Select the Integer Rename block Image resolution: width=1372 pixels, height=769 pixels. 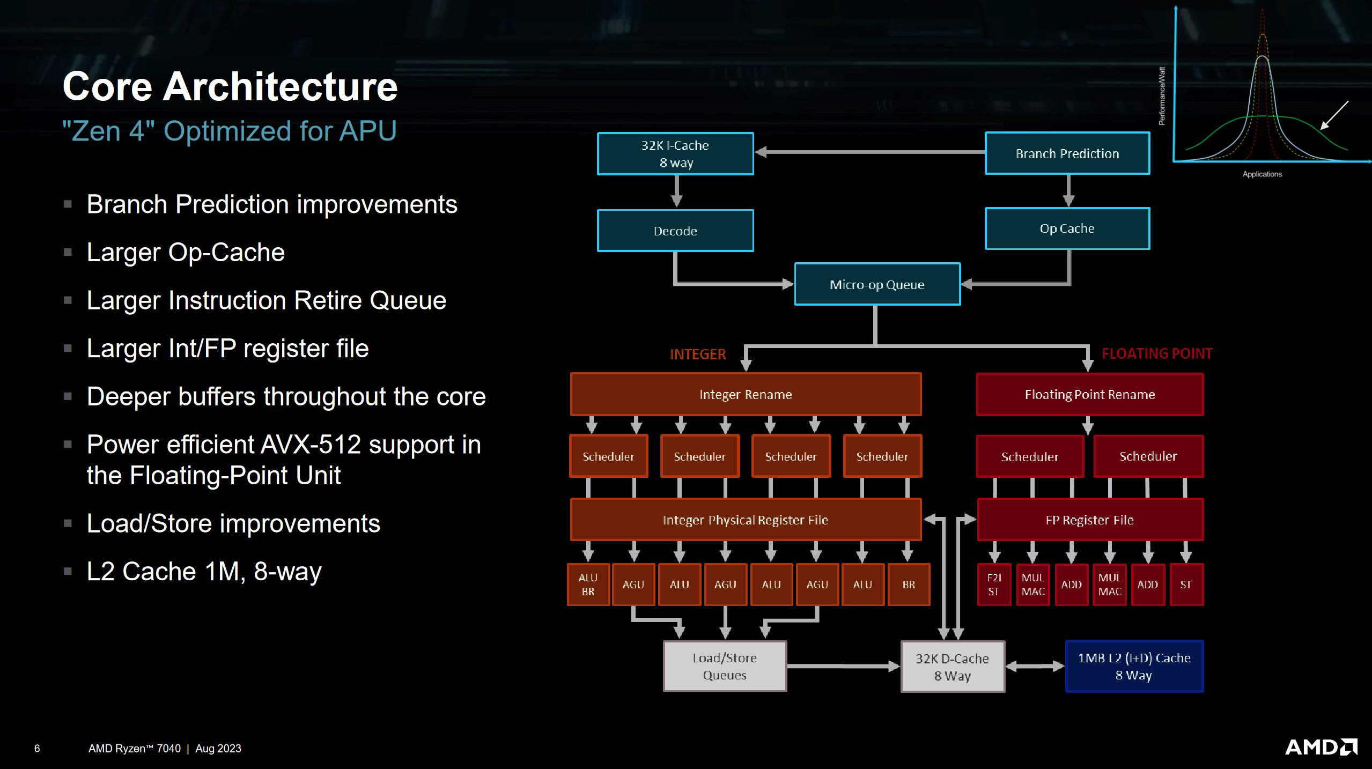tap(746, 395)
